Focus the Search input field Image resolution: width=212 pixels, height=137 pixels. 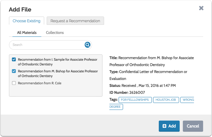[x=47, y=45]
